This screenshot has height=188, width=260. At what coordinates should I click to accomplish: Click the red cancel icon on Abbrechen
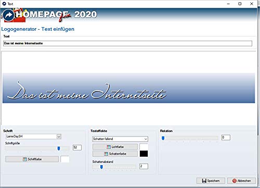(235, 181)
